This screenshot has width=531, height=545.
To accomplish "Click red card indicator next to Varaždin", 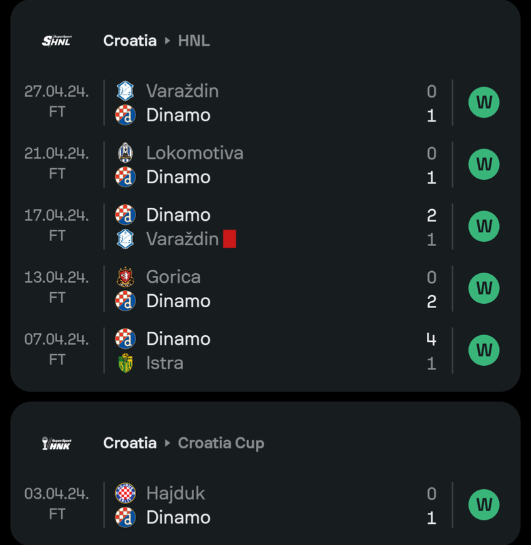I will (x=229, y=239).
